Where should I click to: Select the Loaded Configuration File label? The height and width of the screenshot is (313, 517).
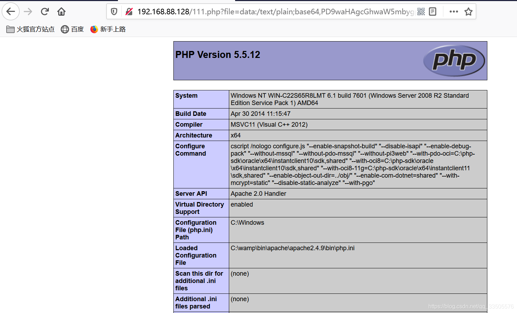pyautogui.click(x=196, y=255)
